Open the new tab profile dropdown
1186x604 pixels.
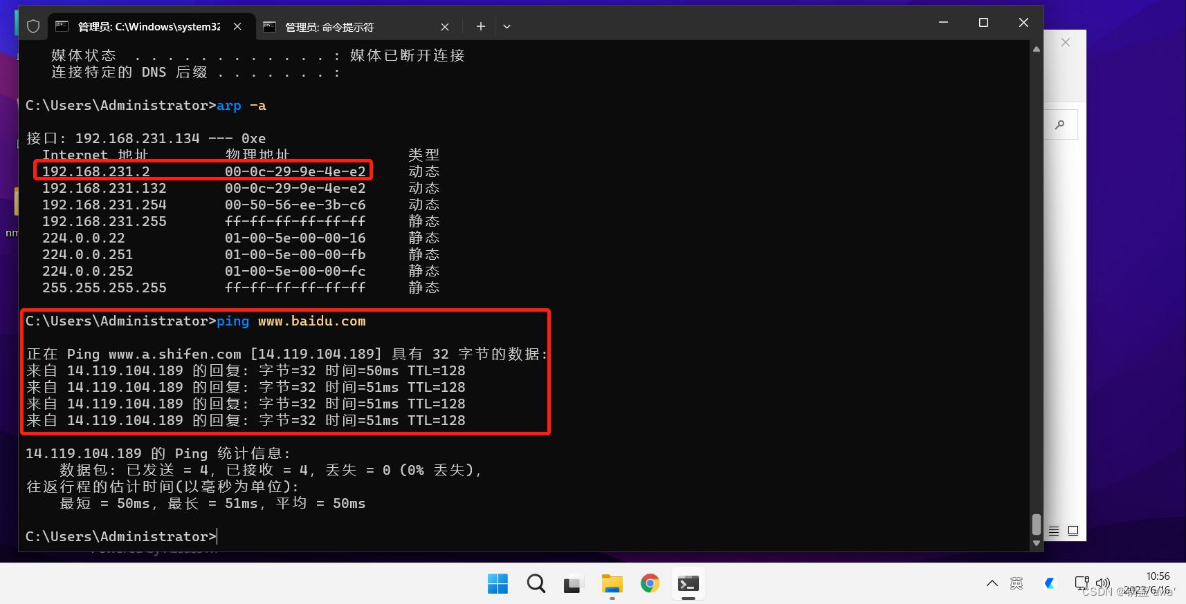(x=507, y=26)
